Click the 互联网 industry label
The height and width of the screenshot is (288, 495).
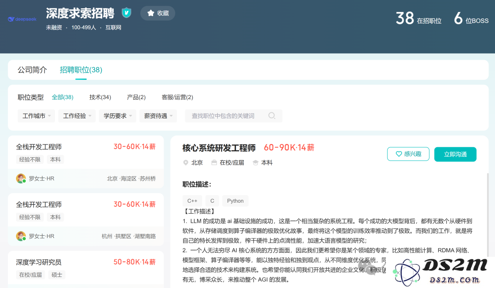pos(113,28)
